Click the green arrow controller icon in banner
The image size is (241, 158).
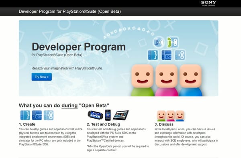click(173, 42)
